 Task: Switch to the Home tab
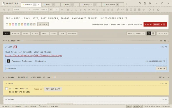point(70,4)
